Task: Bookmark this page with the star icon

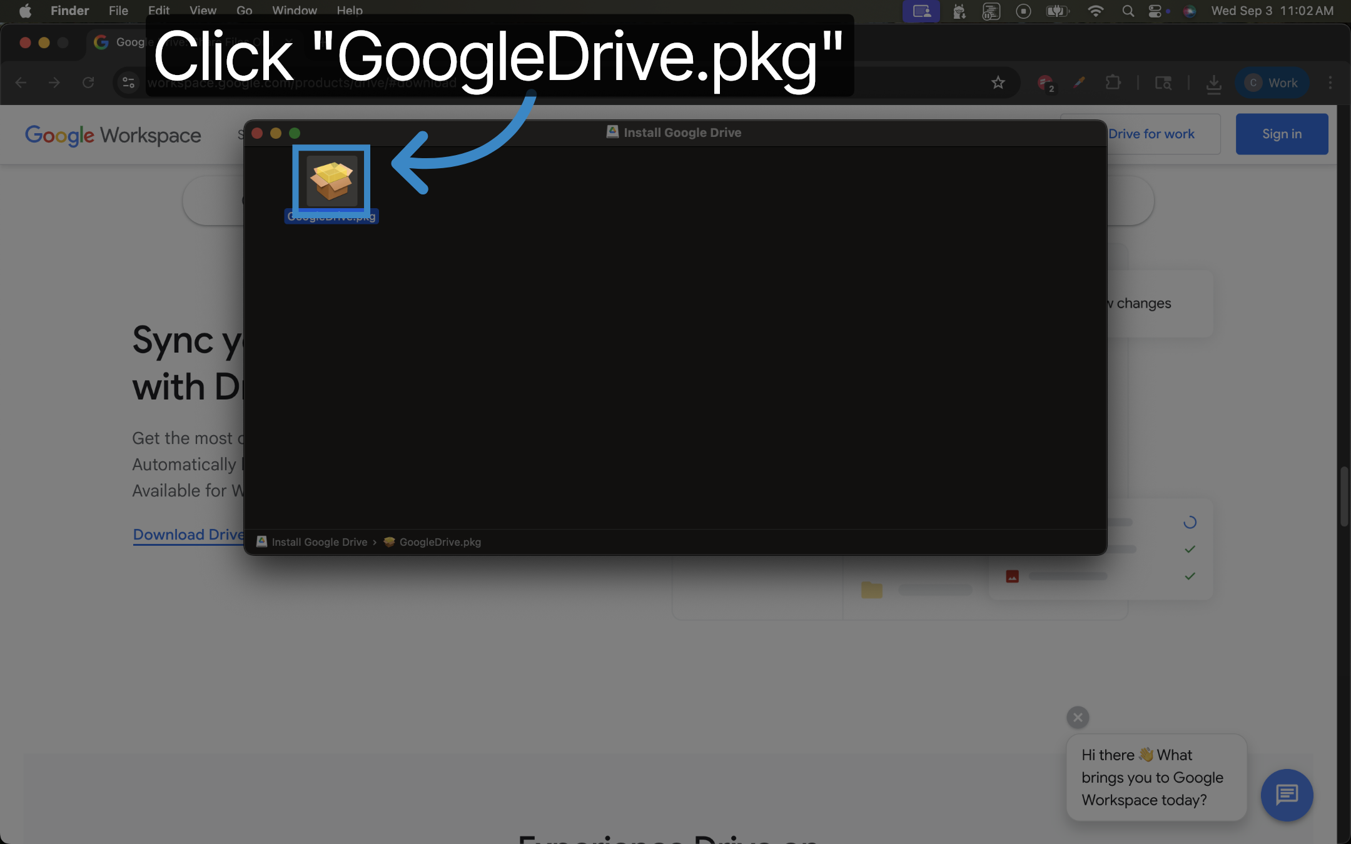Action: 998,83
